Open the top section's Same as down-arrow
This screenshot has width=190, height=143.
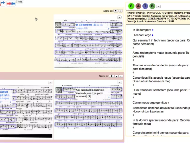[116, 11]
